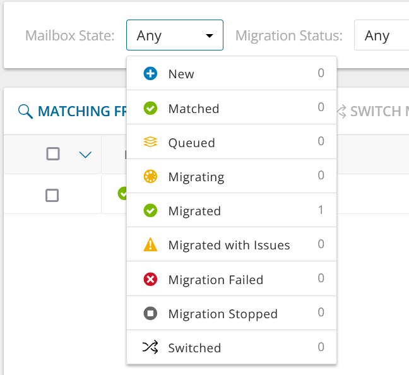
Task: Click the magnifier icon next to Matching
Action: [x=25, y=112]
